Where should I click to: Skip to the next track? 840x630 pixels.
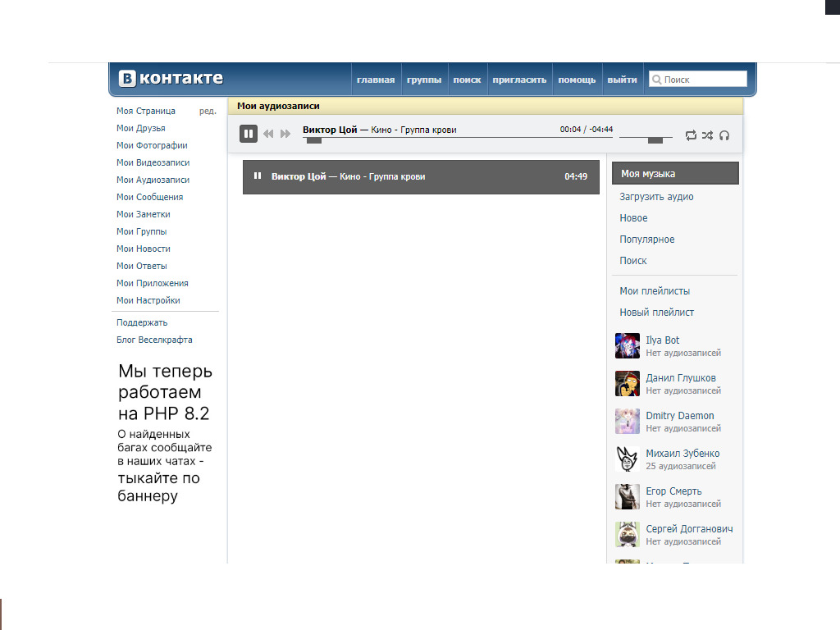[285, 134]
